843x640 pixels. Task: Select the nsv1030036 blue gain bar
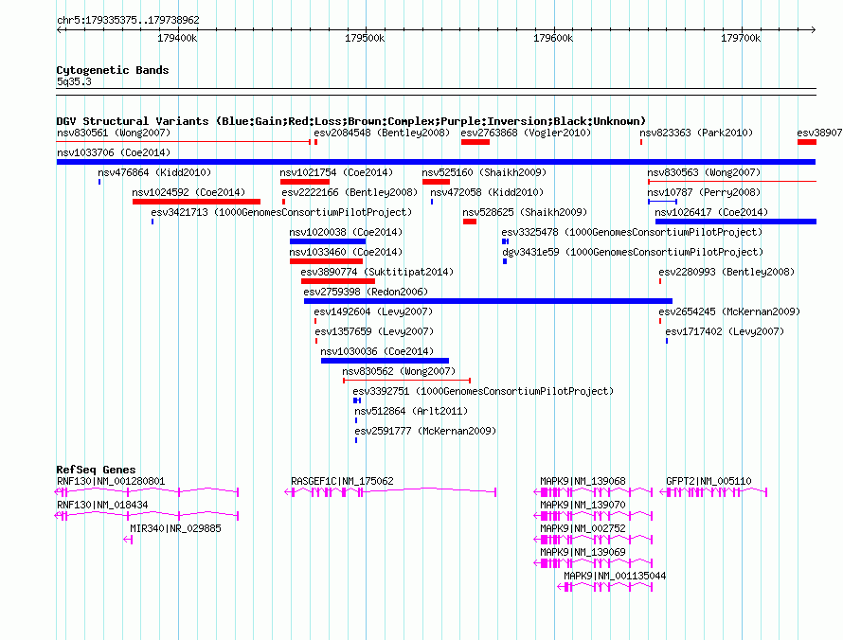[x=385, y=361]
